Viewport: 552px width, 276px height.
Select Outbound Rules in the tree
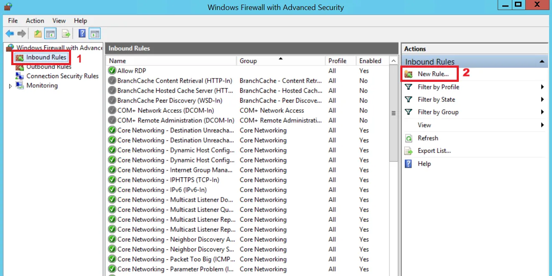click(x=48, y=67)
